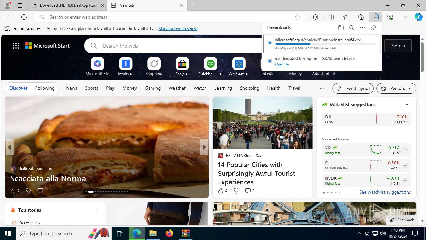Viewport: 426px width, 240px height.
Task: Open Edge Settings and more menu
Action: [405, 17]
